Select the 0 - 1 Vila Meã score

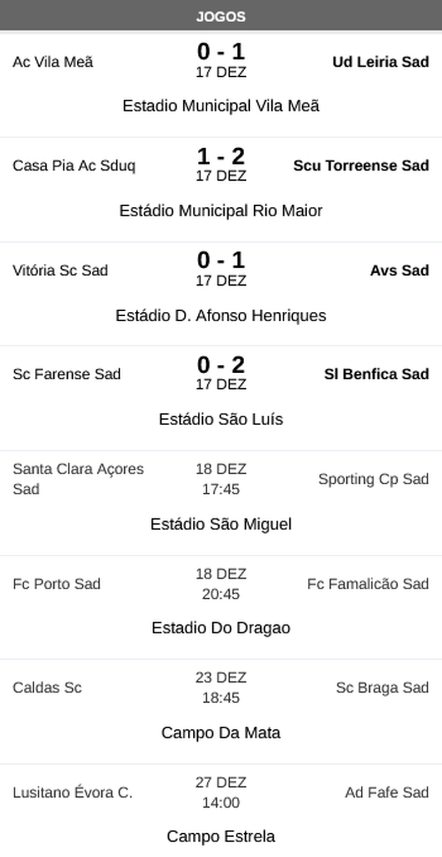[x=220, y=52]
